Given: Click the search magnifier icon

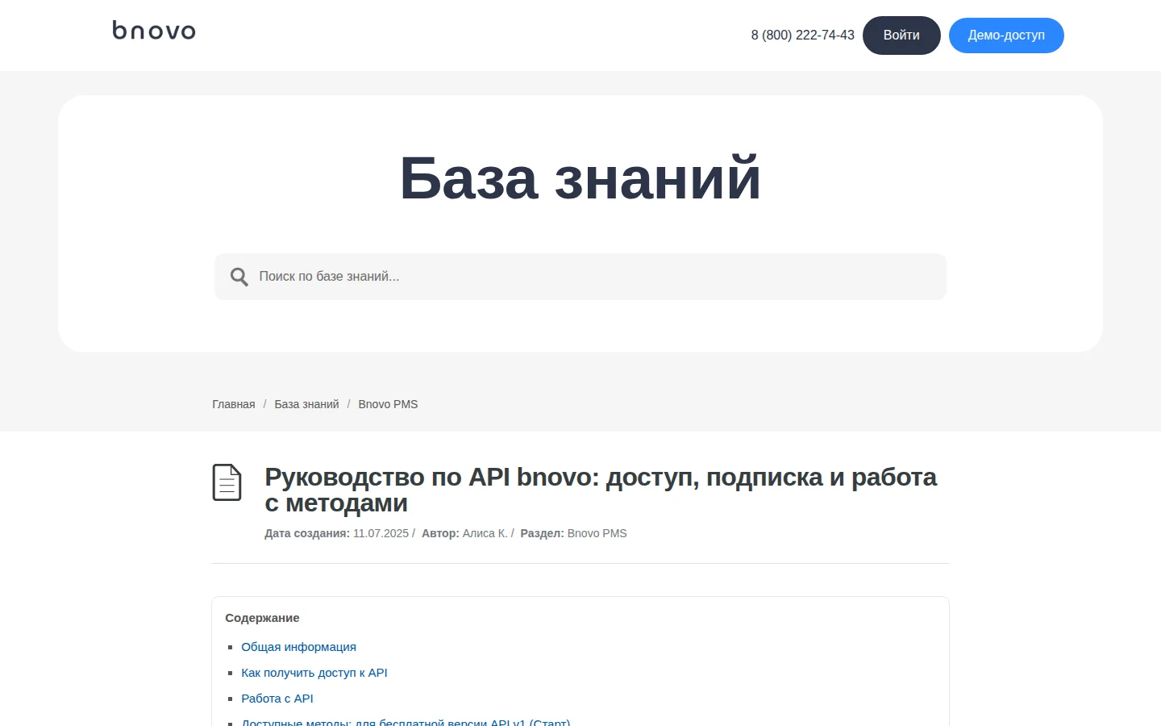Looking at the screenshot, I should point(239,277).
